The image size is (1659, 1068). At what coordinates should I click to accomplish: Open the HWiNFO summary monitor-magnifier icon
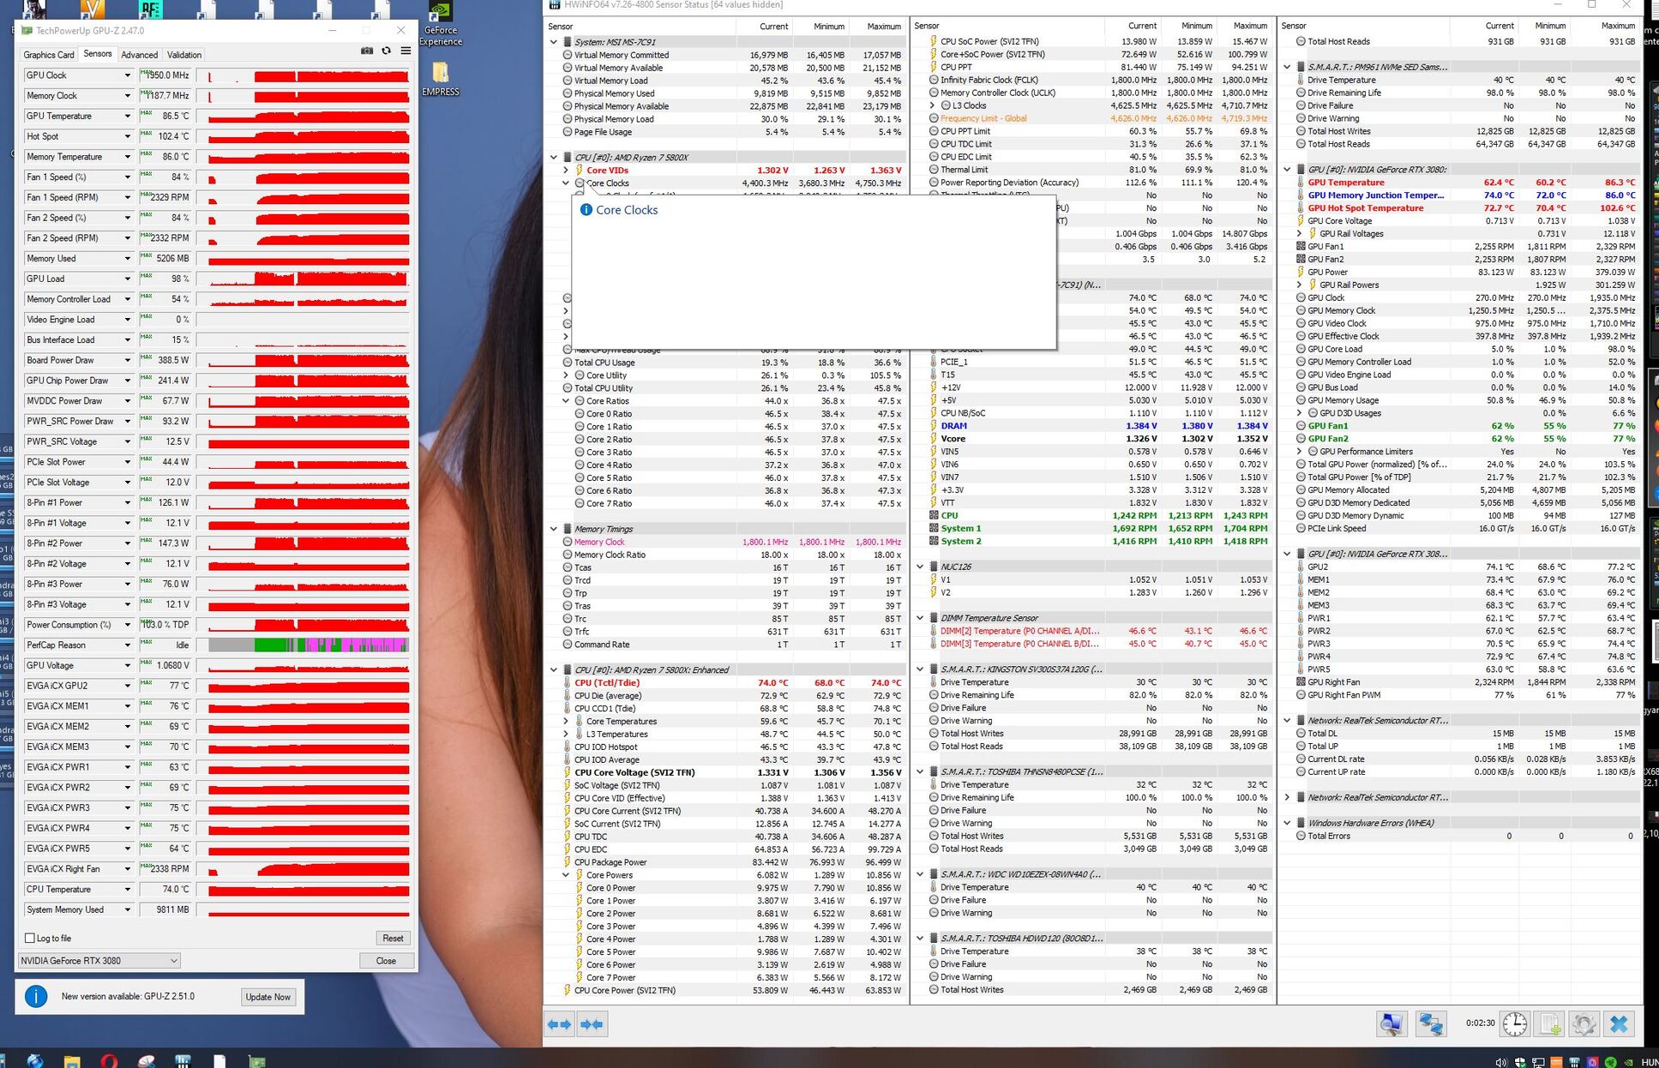(1392, 1023)
